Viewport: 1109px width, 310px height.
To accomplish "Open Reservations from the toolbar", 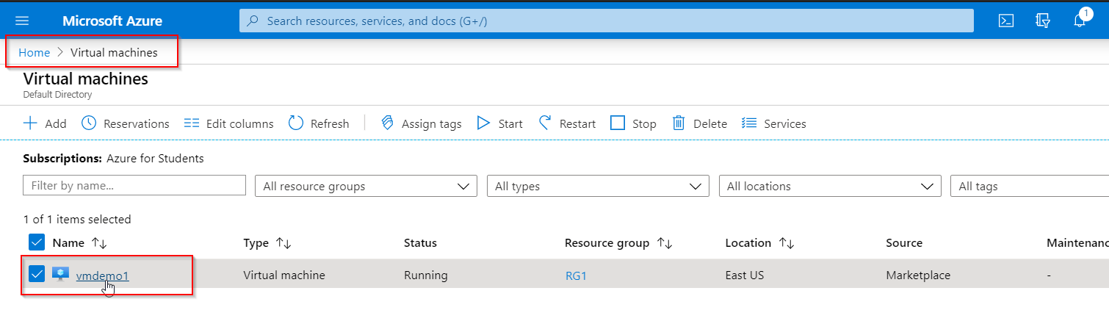I will [125, 123].
